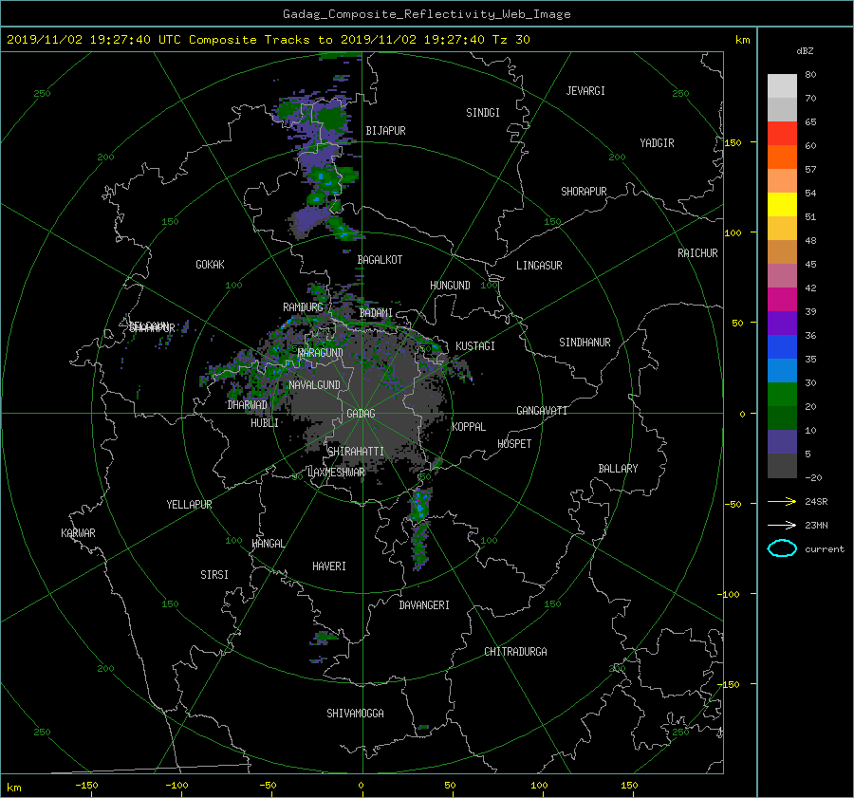Click the DAVANGERI city label
This screenshot has height=798, width=854.
click(424, 605)
